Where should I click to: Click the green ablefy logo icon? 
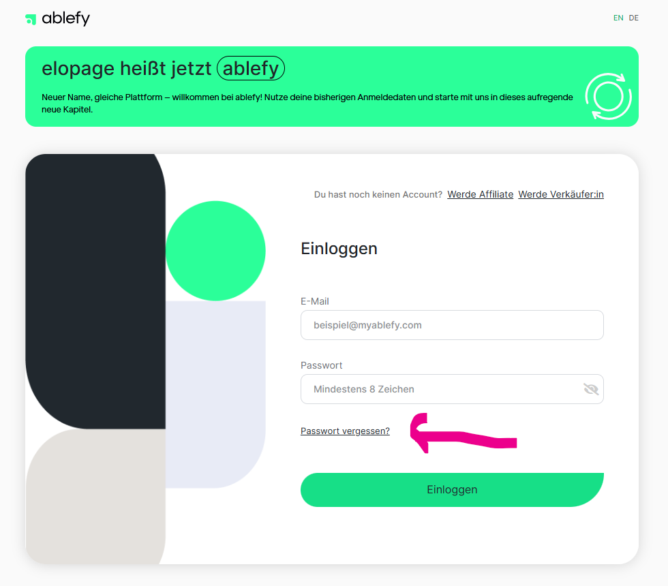point(31,19)
